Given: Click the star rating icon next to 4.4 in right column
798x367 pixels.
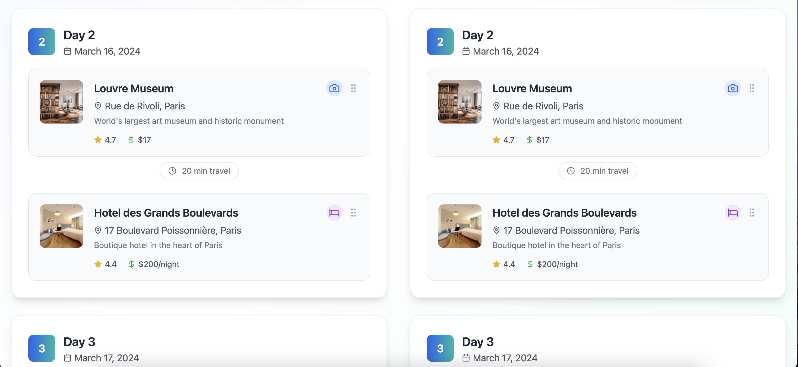Looking at the screenshot, I should [x=496, y=264].
